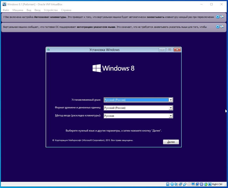Click the Microsoft copyright notice text

point(93,140)
